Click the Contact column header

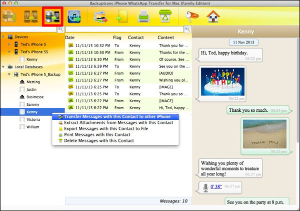pyautogui.click(x=136, y=38)
